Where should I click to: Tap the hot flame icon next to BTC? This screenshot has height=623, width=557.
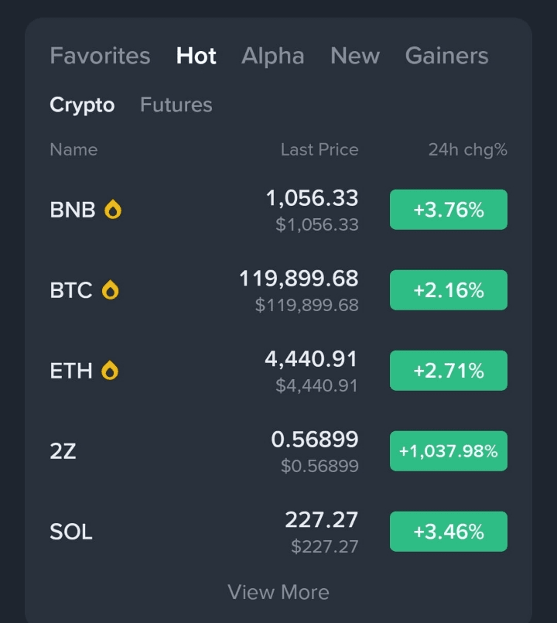click(x=111, y=290)
